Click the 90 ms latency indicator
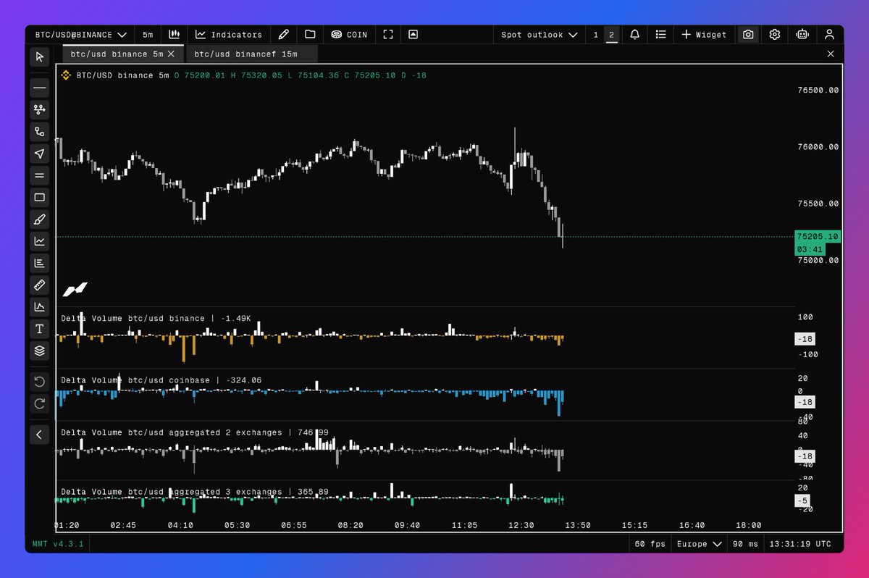 point(745,544)
